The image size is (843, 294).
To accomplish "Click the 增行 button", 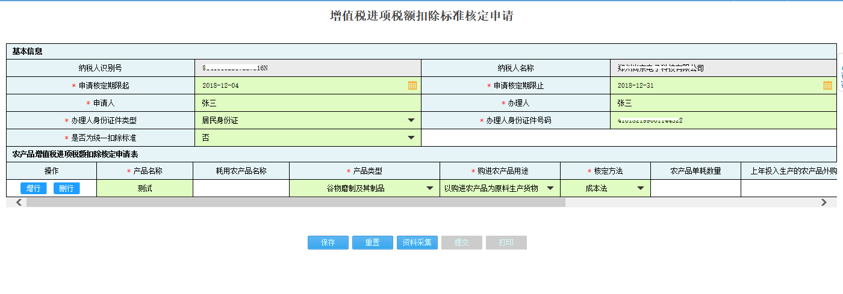I will tap(33, 188).
